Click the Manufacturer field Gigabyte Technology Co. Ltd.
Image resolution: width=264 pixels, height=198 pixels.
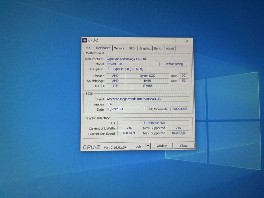click(x=147, y=59)
